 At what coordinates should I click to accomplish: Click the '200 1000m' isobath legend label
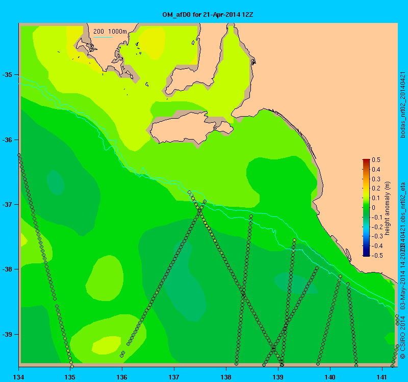110,32
